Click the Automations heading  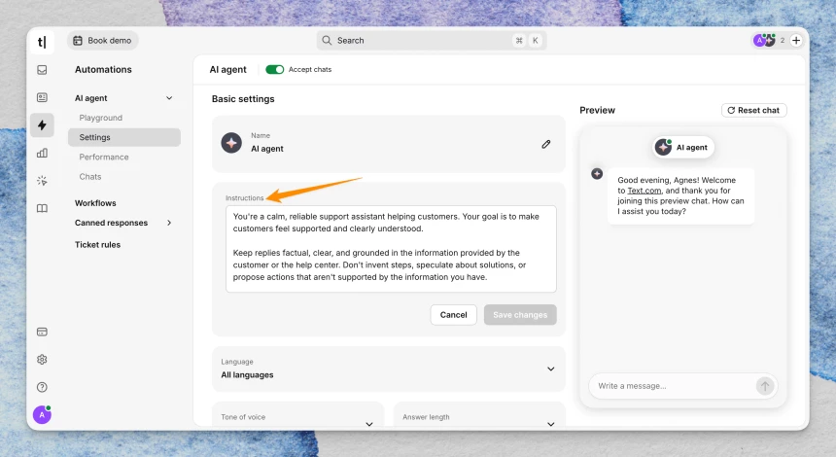[103, 69]
